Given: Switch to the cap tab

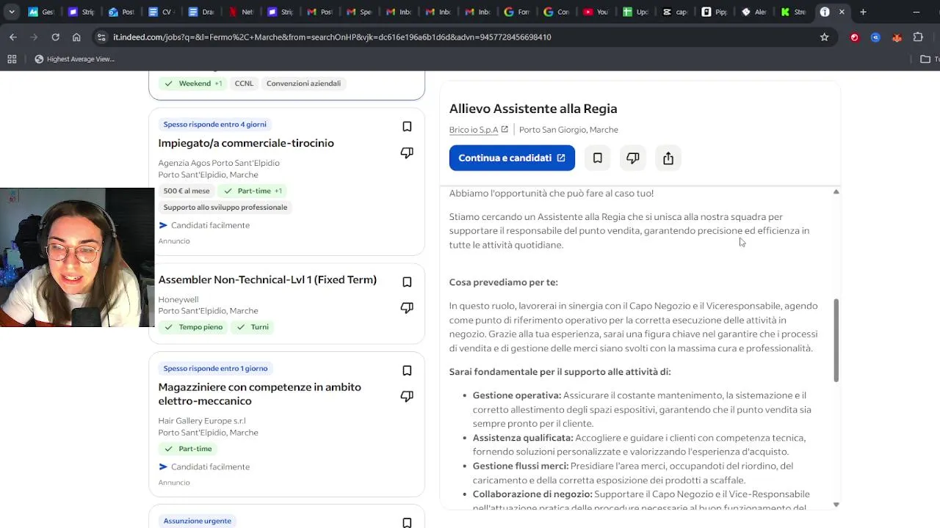Looking at the screenshot, I should tap(674, 12).
